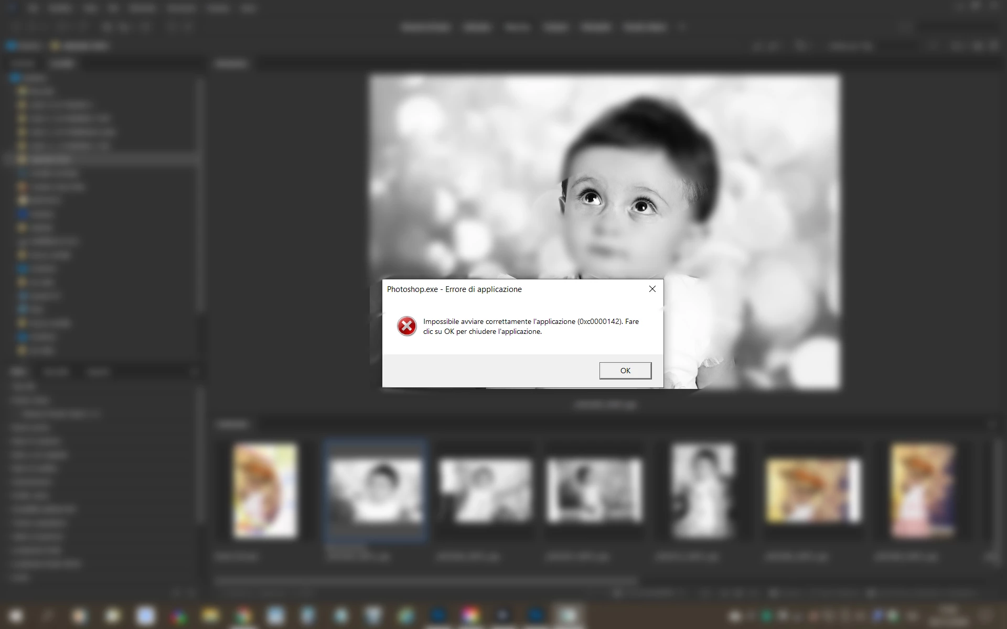Click OK in the Photoshop error dialog
Viewport: 1007px width, 629px height.
pos(625,371)
